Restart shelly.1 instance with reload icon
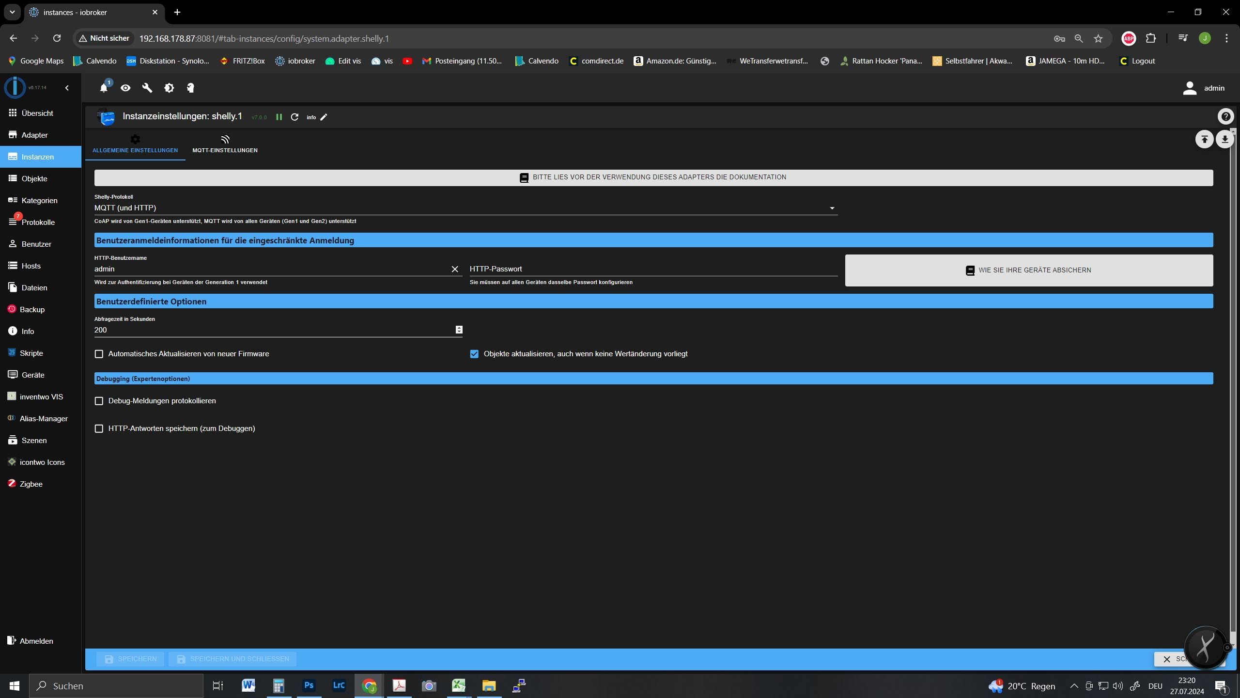The image size is (1240, 698). (294, 117)
